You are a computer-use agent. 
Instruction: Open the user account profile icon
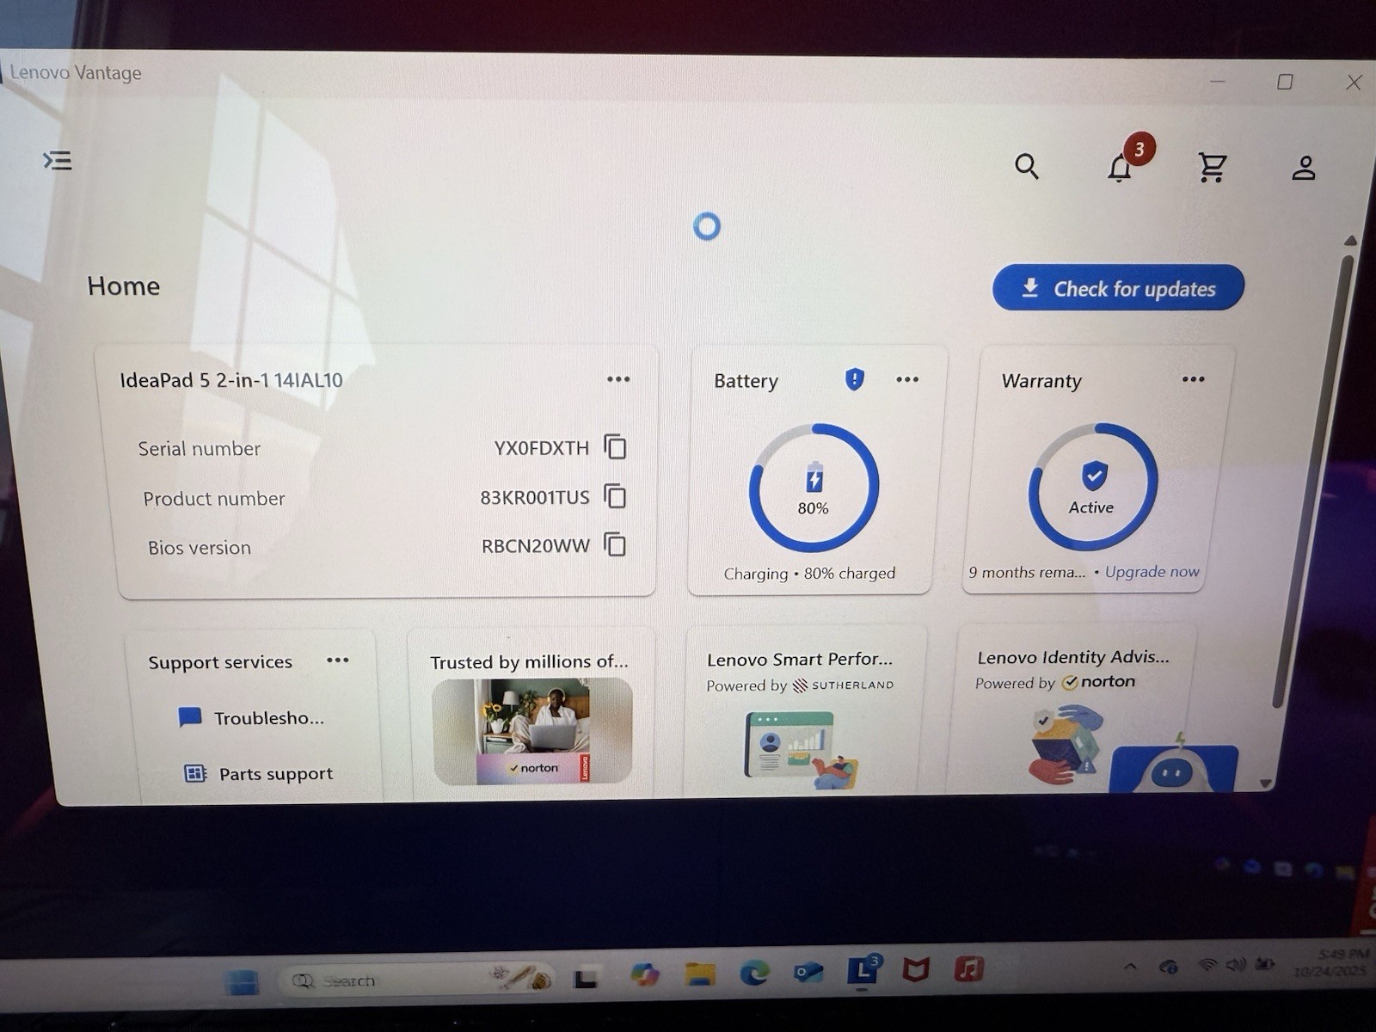1304,168
